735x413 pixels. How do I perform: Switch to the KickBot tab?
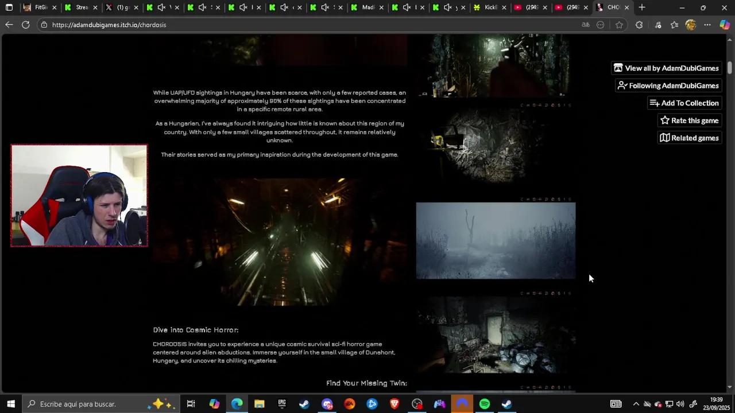tap(490, 7)
